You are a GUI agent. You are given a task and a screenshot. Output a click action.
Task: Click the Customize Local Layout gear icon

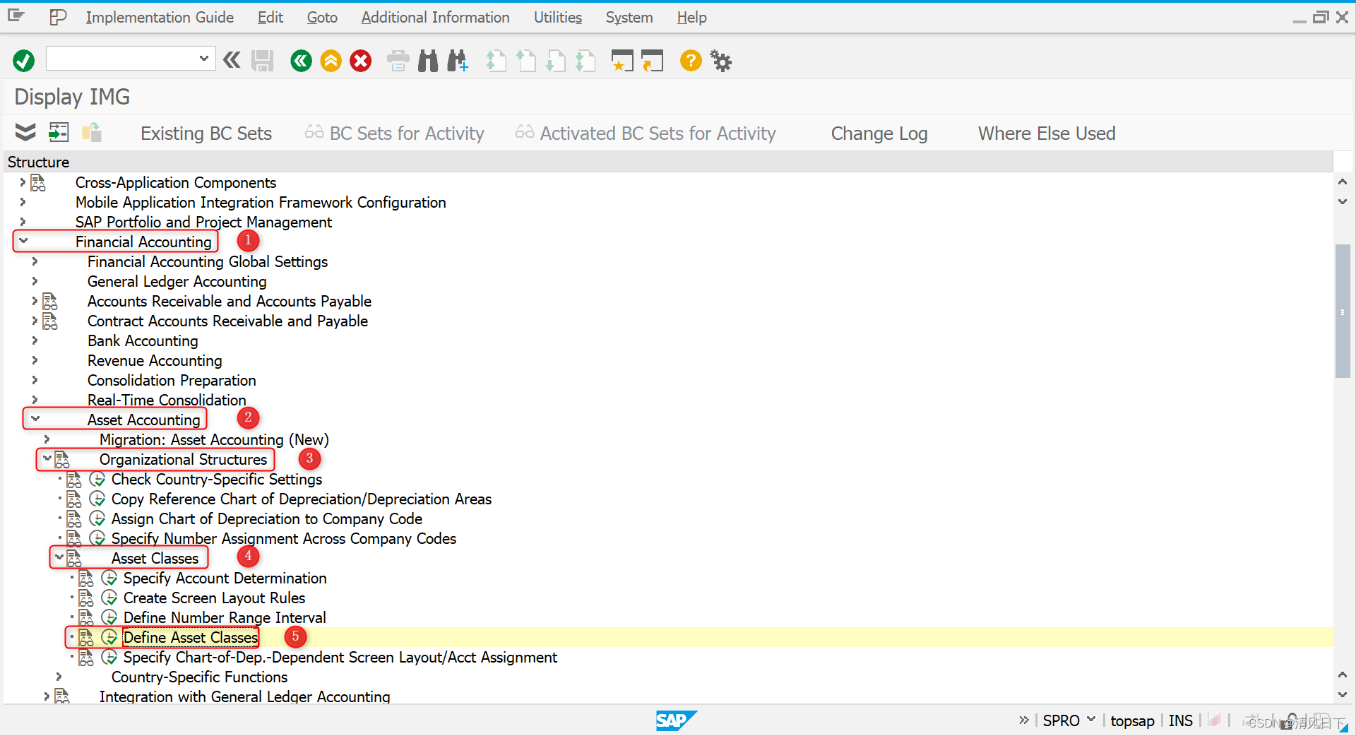(721, 61)
